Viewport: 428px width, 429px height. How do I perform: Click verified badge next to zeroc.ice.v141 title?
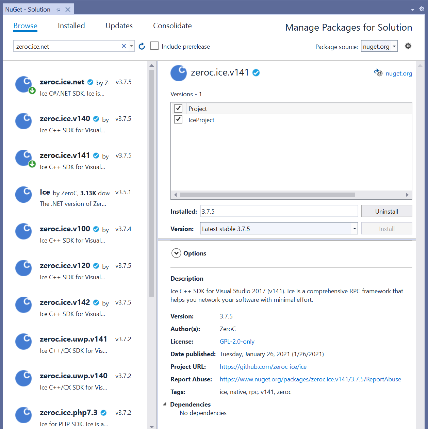[x=256, y=72]
